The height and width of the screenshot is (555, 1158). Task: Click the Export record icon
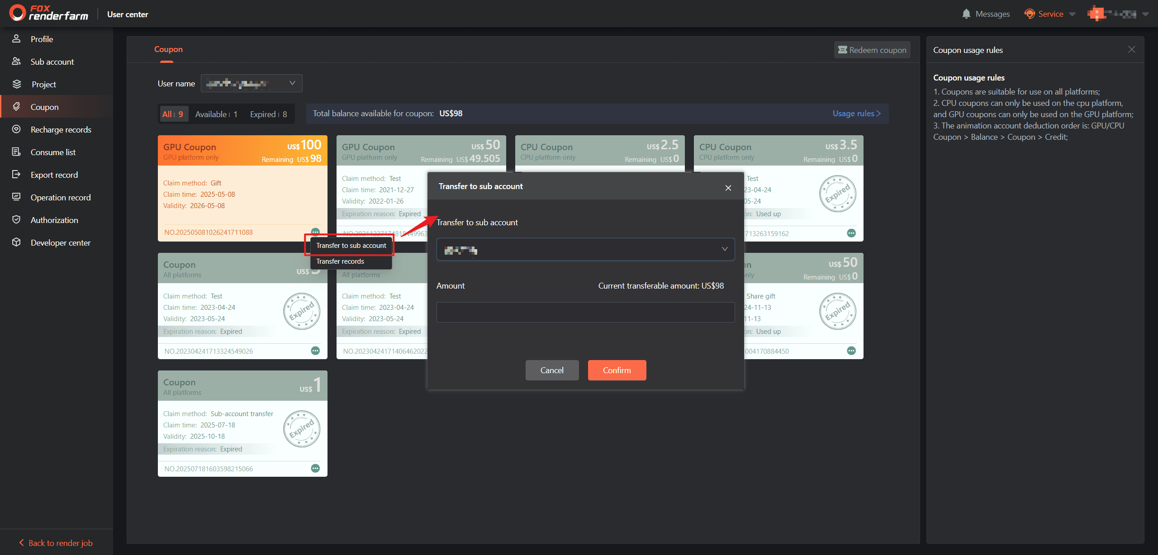16,175
